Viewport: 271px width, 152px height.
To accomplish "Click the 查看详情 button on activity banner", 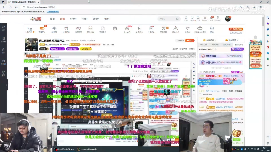I will pos(255,66).
